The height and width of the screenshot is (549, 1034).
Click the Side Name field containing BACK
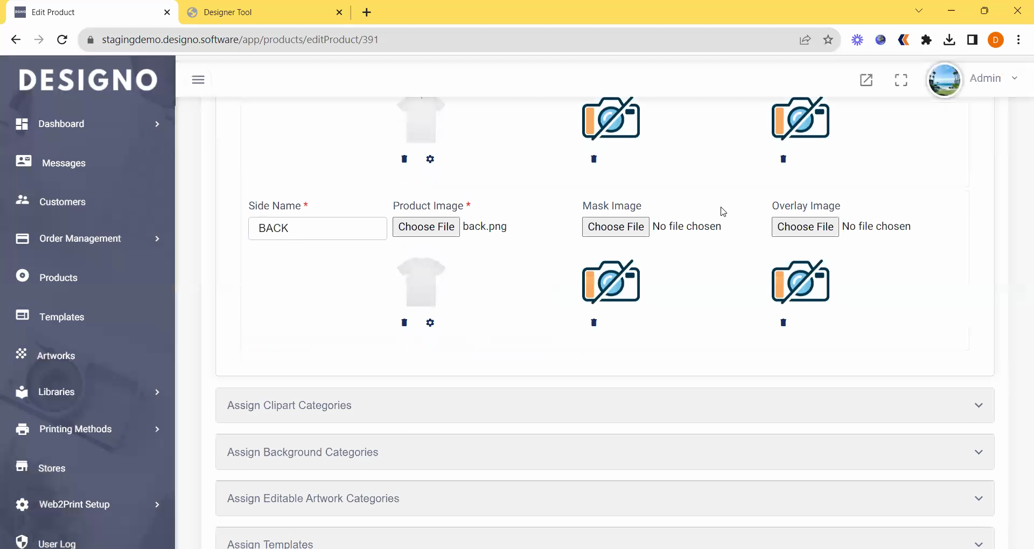click(317, 228)
